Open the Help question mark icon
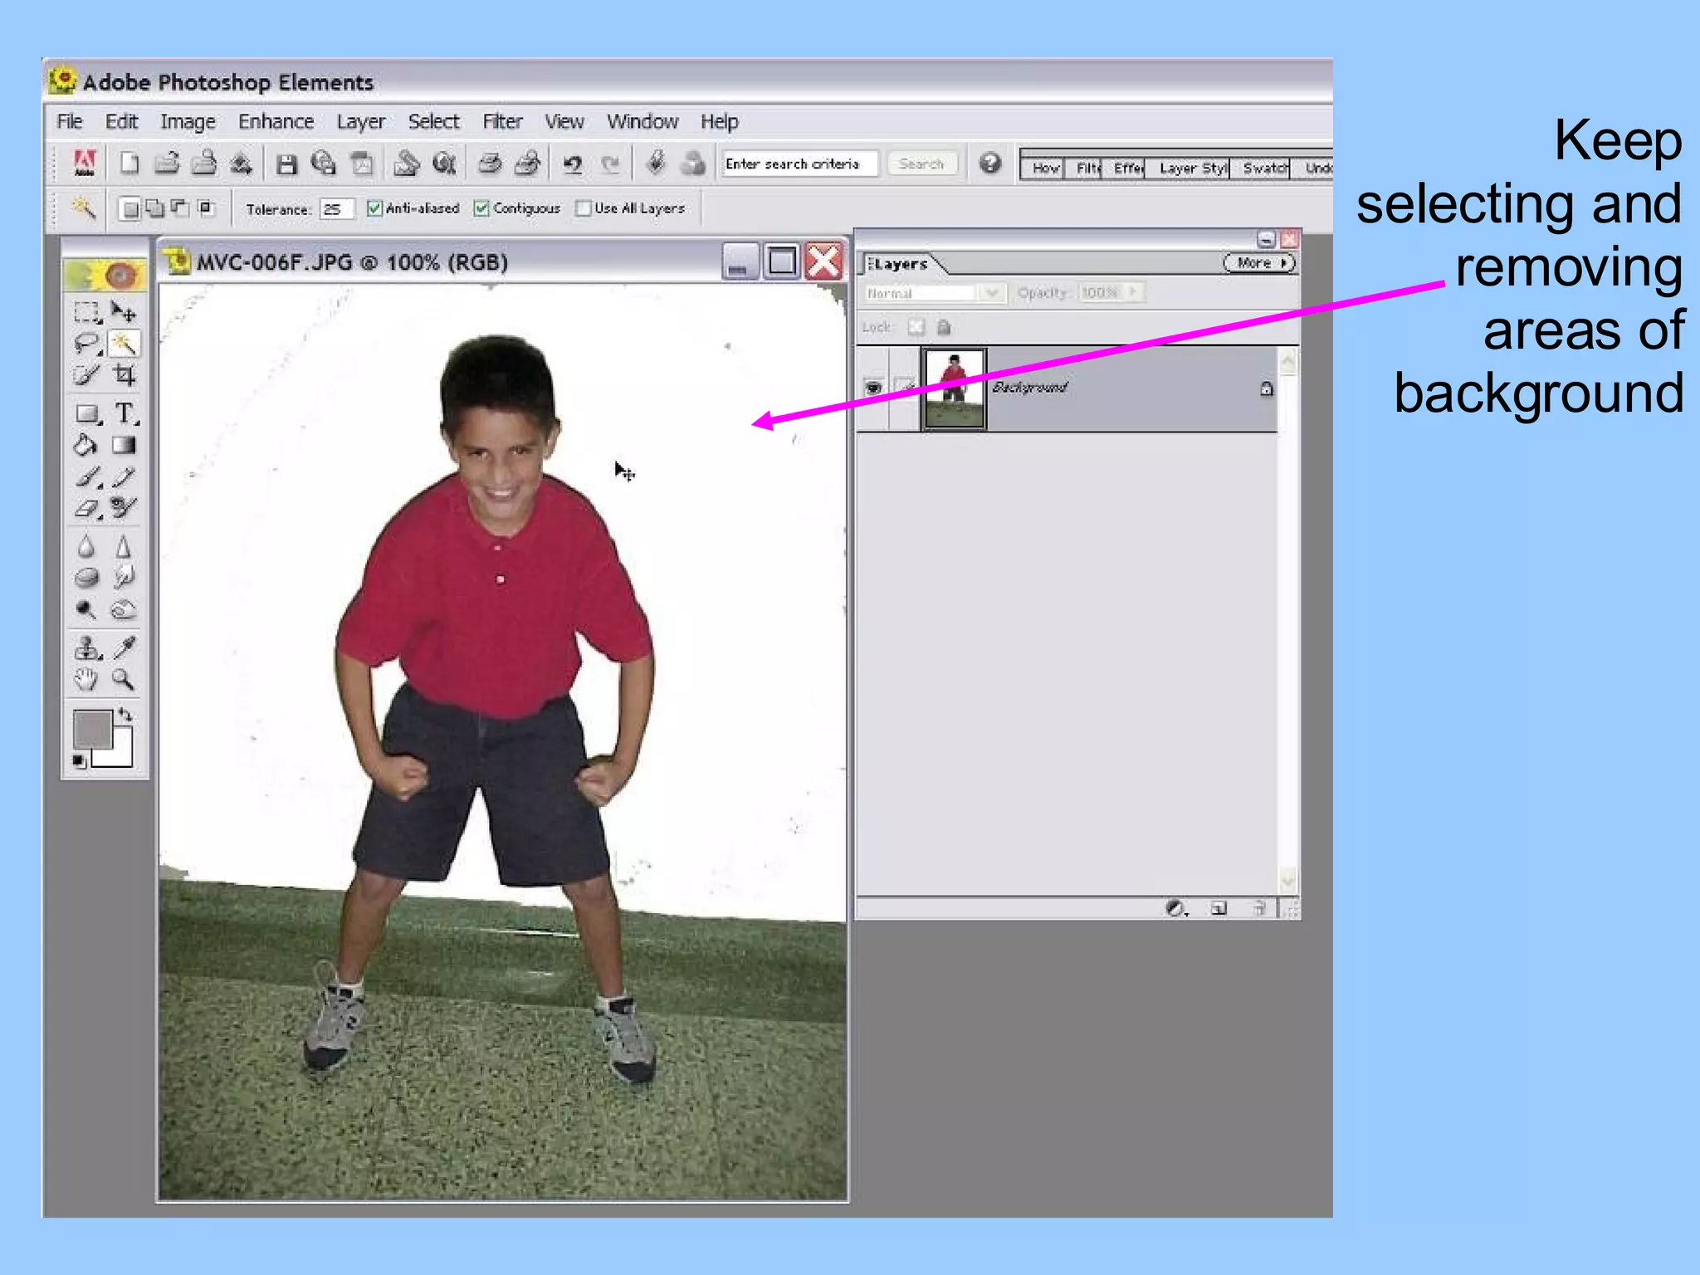The width and height of the screenshot is (1700, 1275). pos(989,163)
